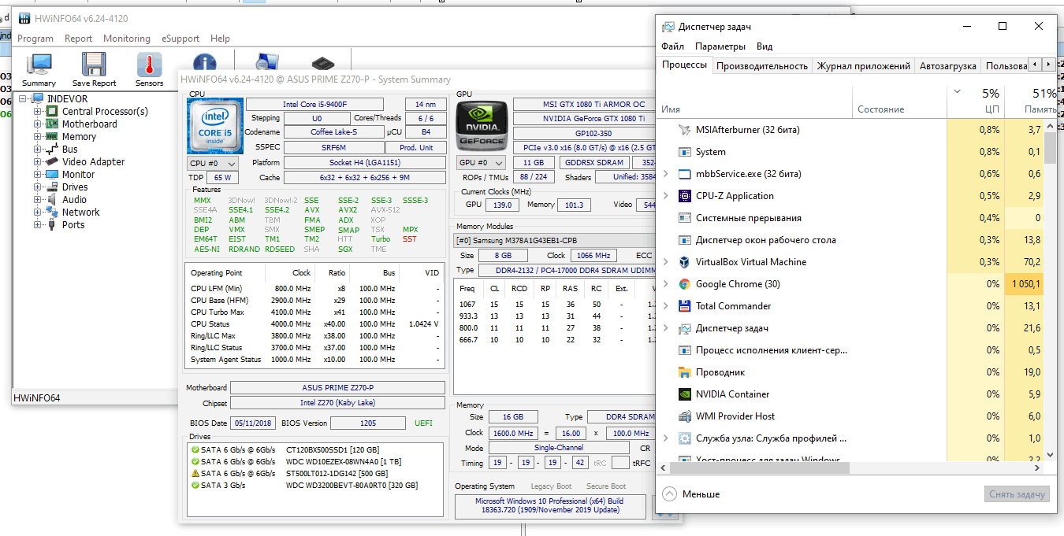Select the Audio speaker tree icon
Screen dimensions: 1064x536
pyautogui.click(x=52, y=200)
